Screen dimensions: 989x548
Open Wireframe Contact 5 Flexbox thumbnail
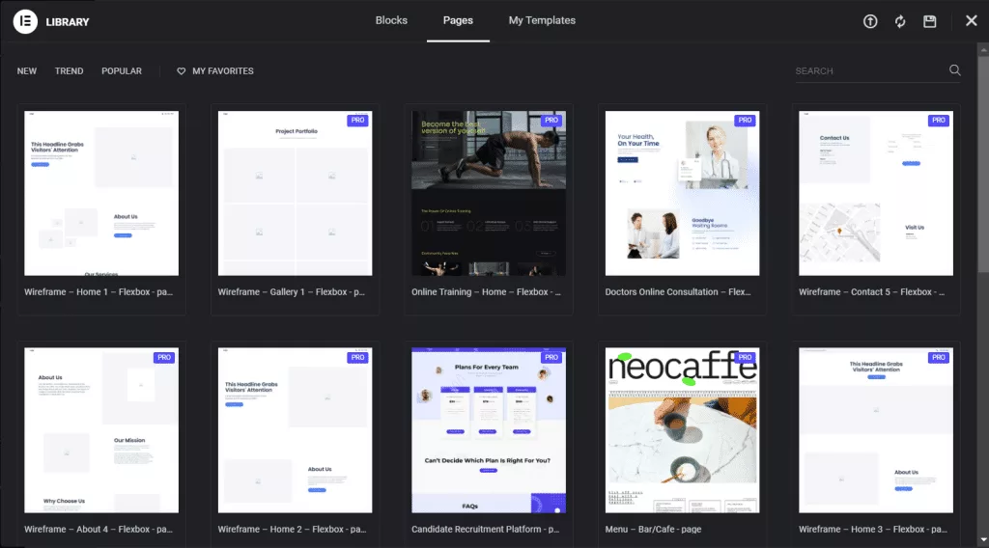tap(876, 193)
